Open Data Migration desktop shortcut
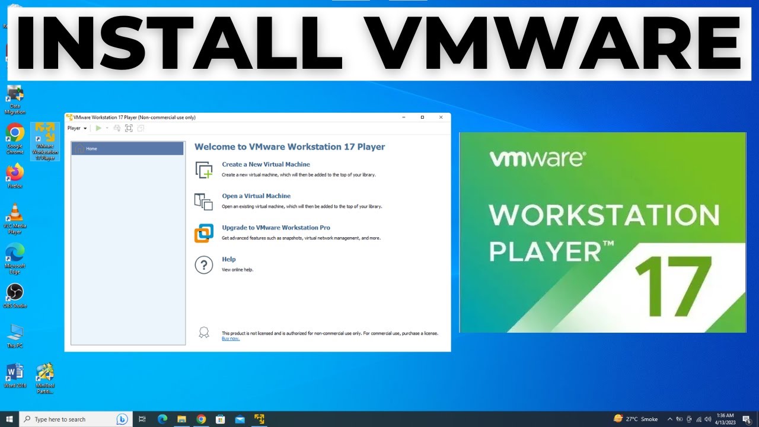The image size is (759, 427). click(15, 100)
